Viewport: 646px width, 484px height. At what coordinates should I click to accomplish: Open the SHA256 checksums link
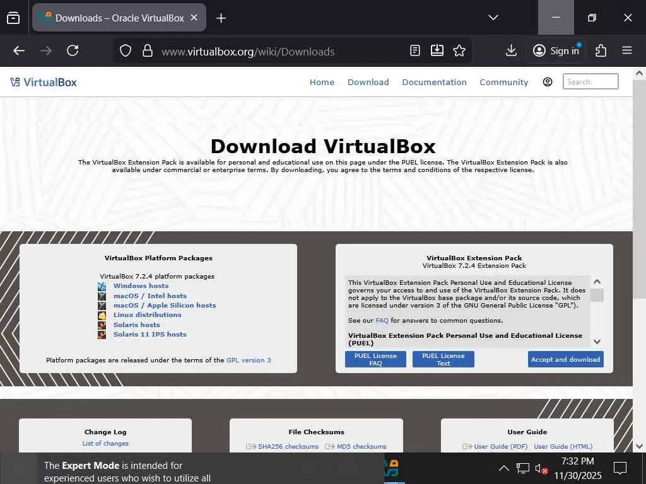click(x=288, y=447)
